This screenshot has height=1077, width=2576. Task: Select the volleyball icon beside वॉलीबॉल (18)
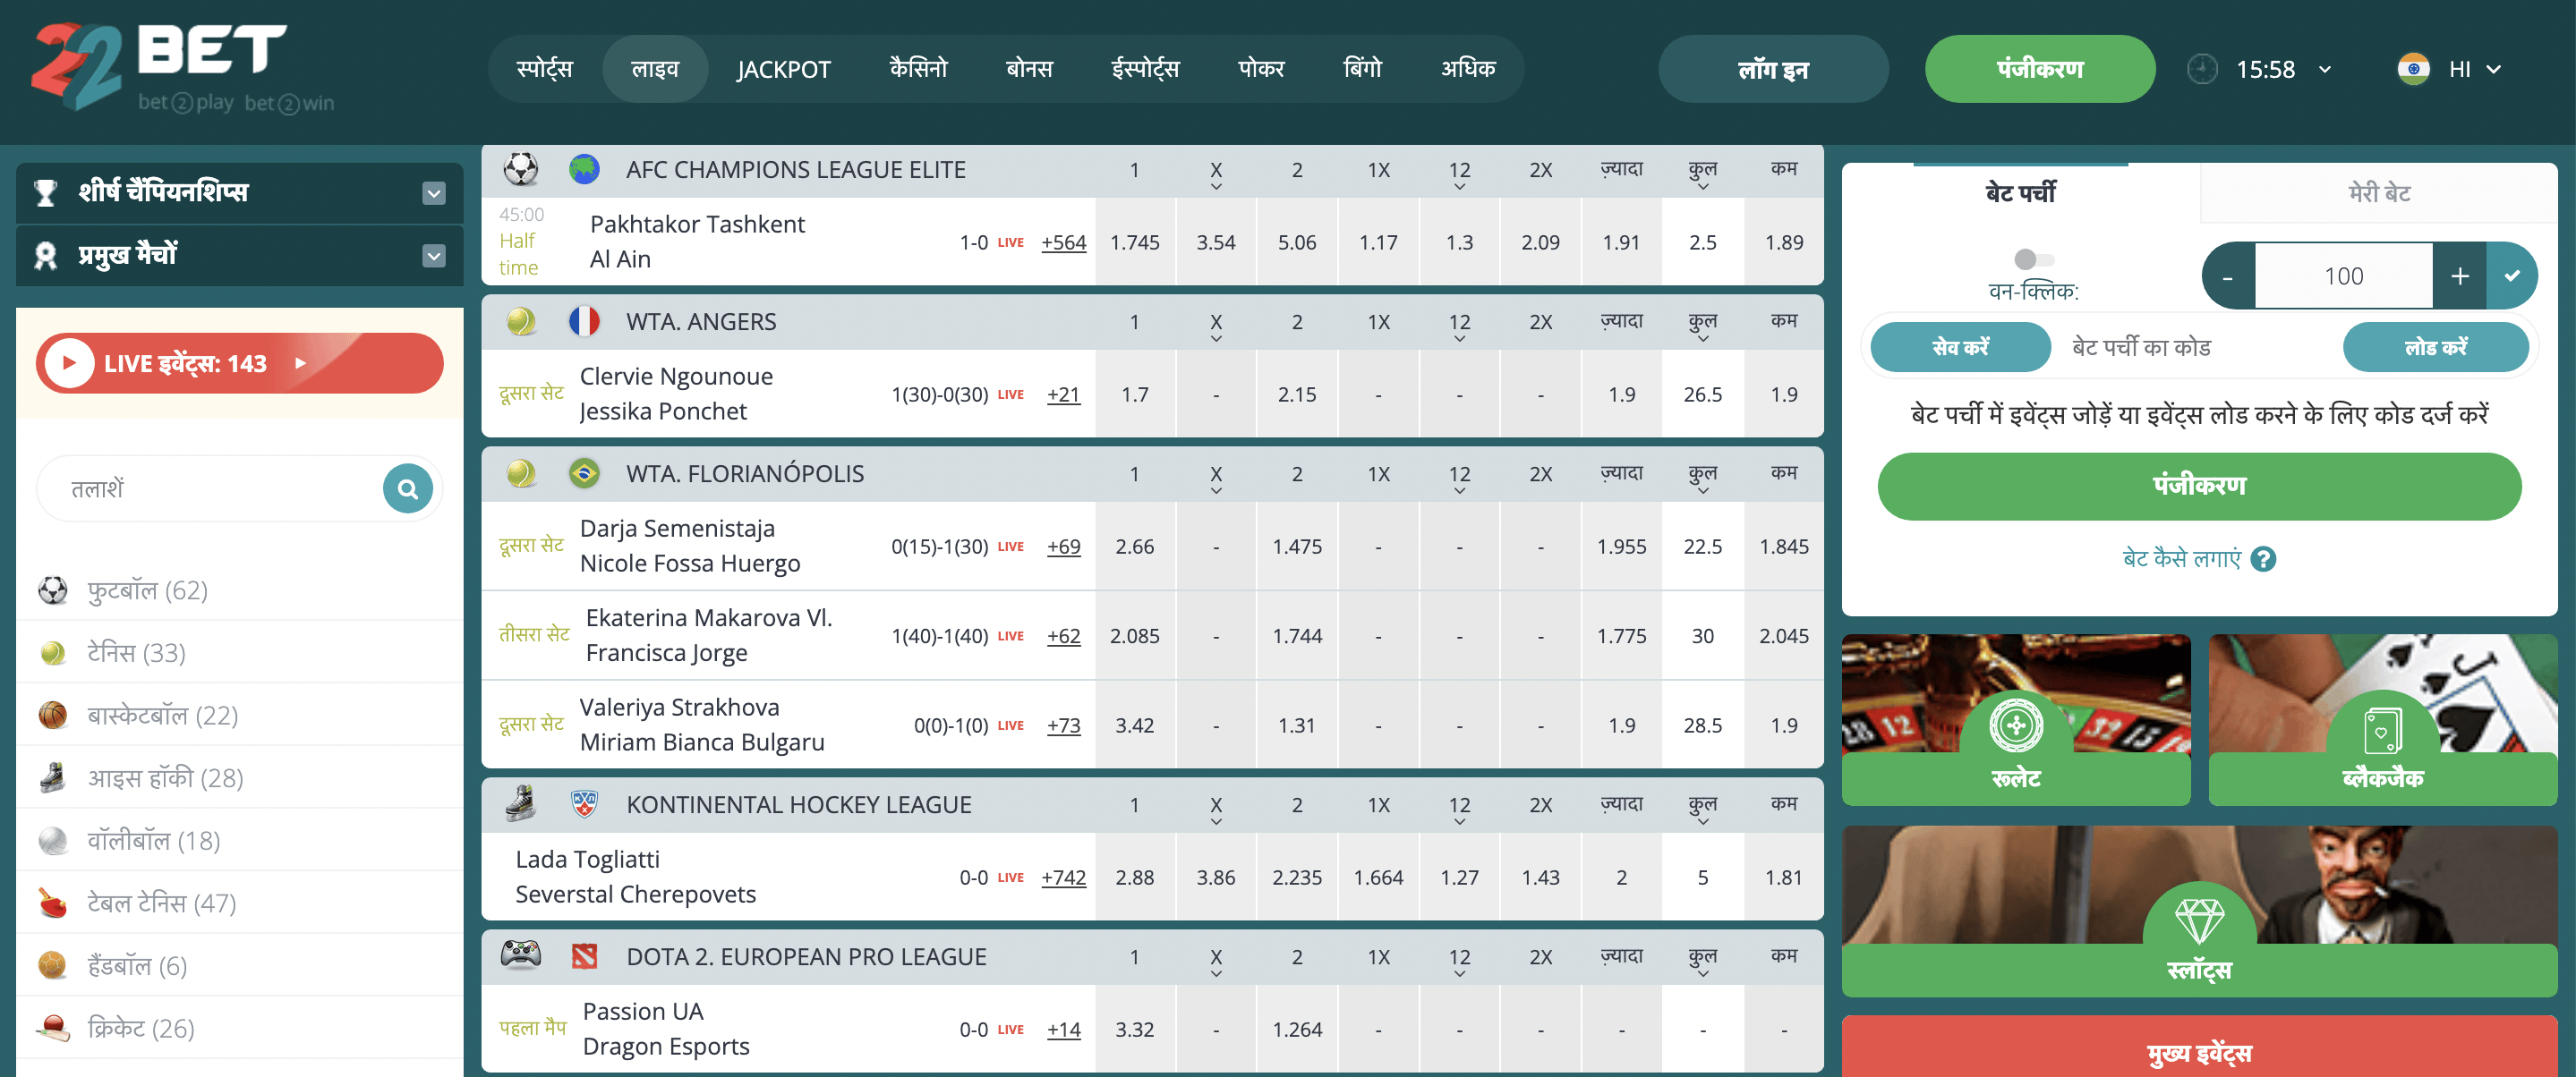tap(53, 840)
